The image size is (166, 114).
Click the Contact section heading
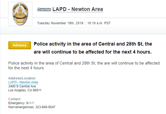click(x=14, y=99)
